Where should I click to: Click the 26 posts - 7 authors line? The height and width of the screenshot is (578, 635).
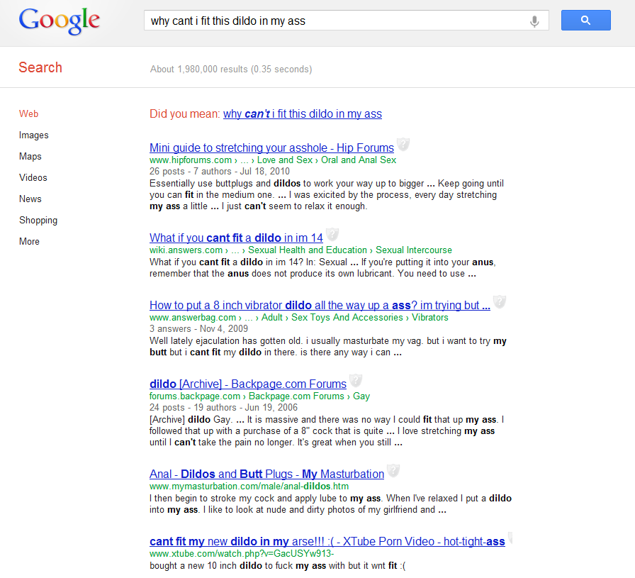click(220, 172)
